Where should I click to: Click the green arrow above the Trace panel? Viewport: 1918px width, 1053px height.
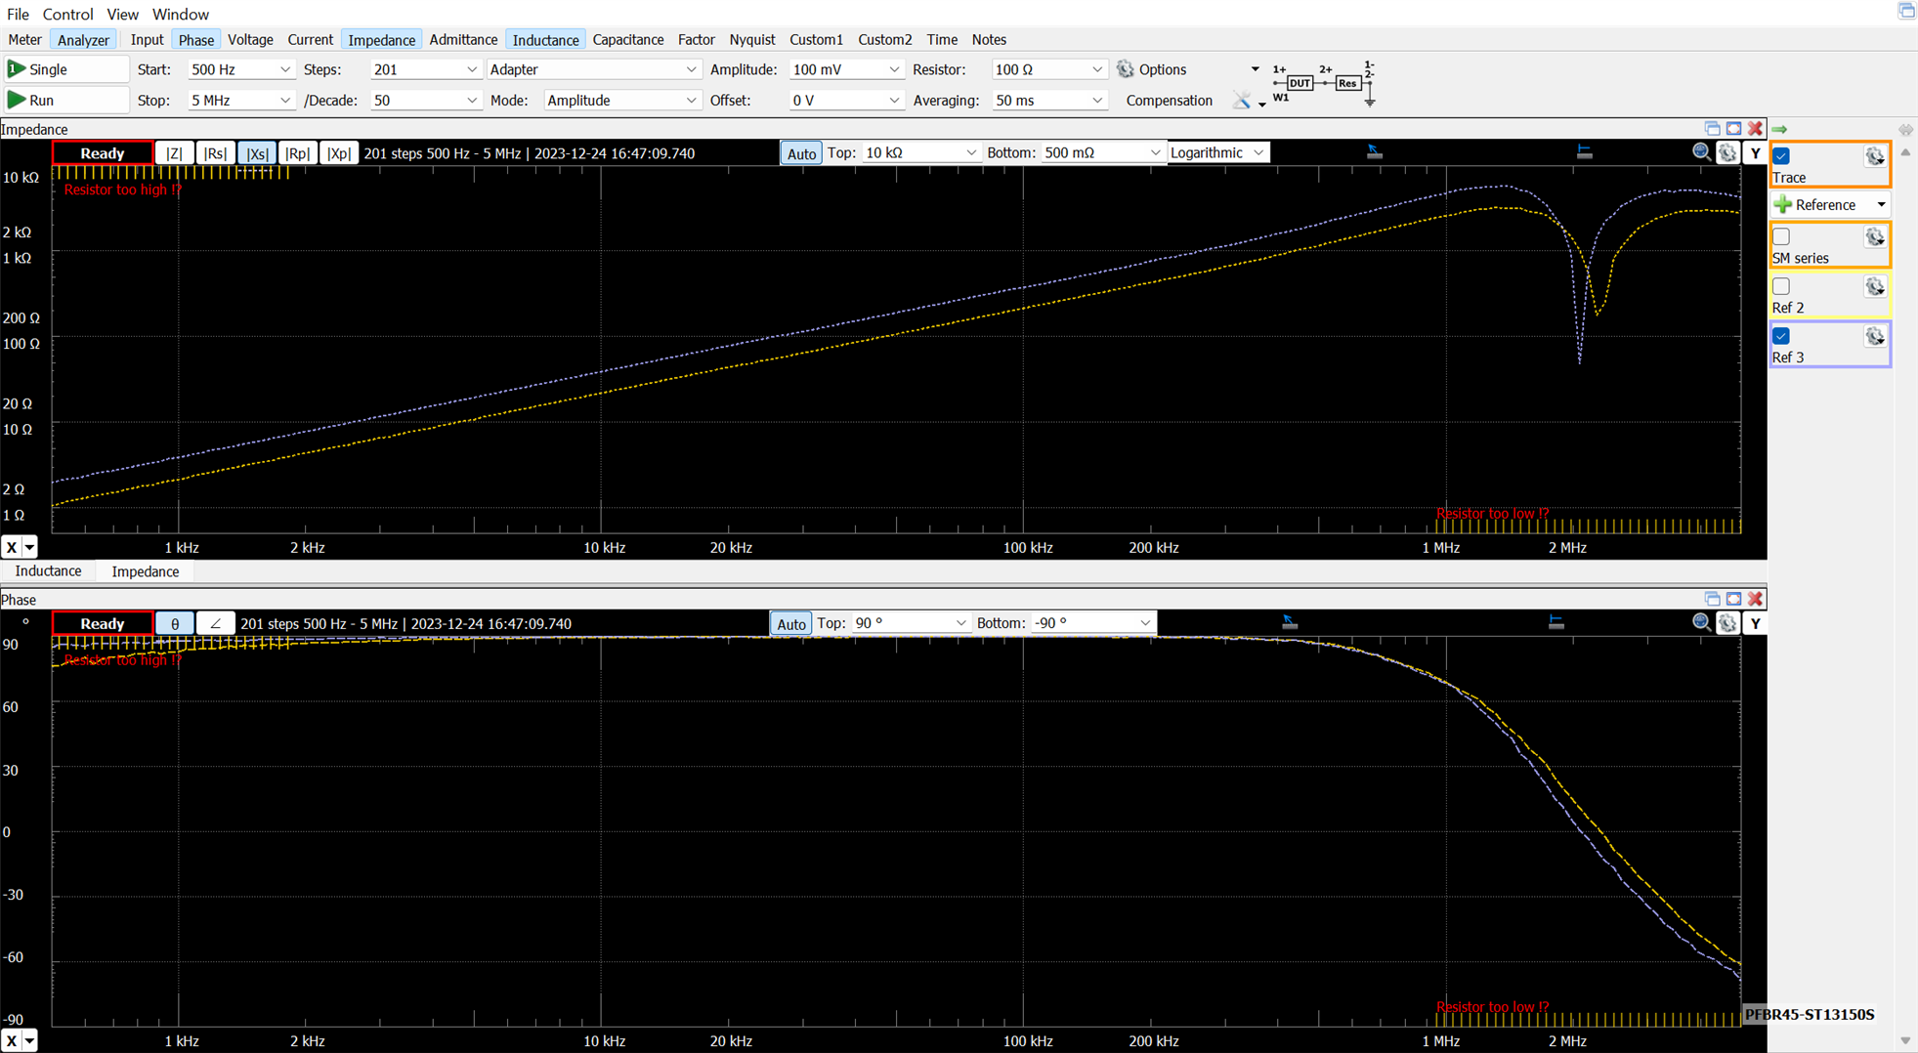point(1779,129)
